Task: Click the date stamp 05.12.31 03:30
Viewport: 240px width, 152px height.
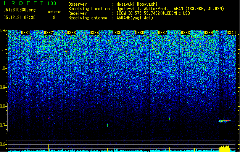Action: tap(19, 17)
